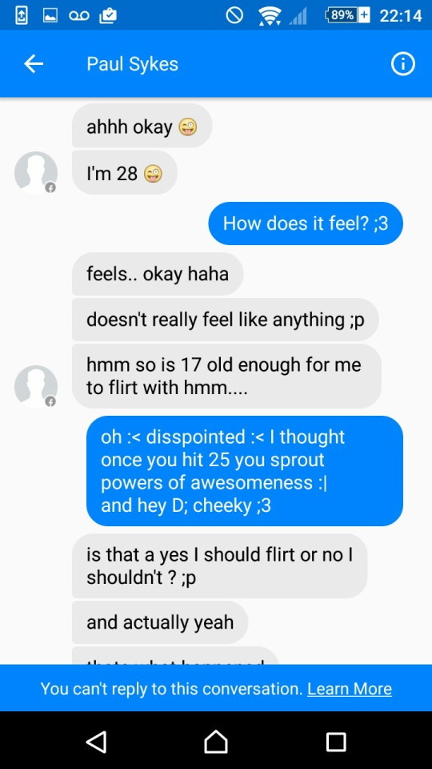
Task: Tap the battery 89% indicator
Action: coord(347,15)
